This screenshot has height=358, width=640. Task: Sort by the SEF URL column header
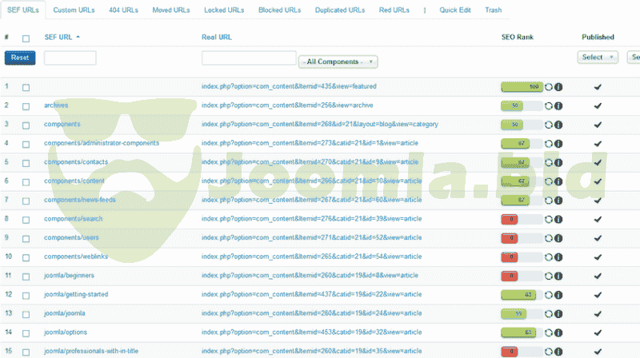58,38
